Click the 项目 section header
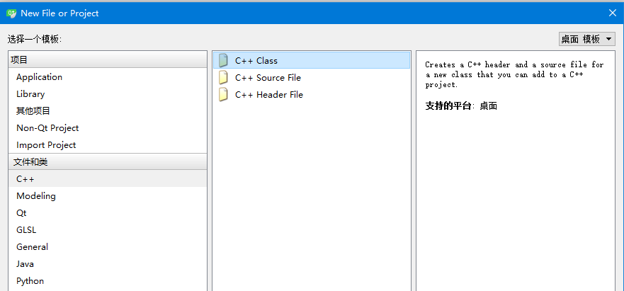624x291 pixels. (x=108, y=59)
